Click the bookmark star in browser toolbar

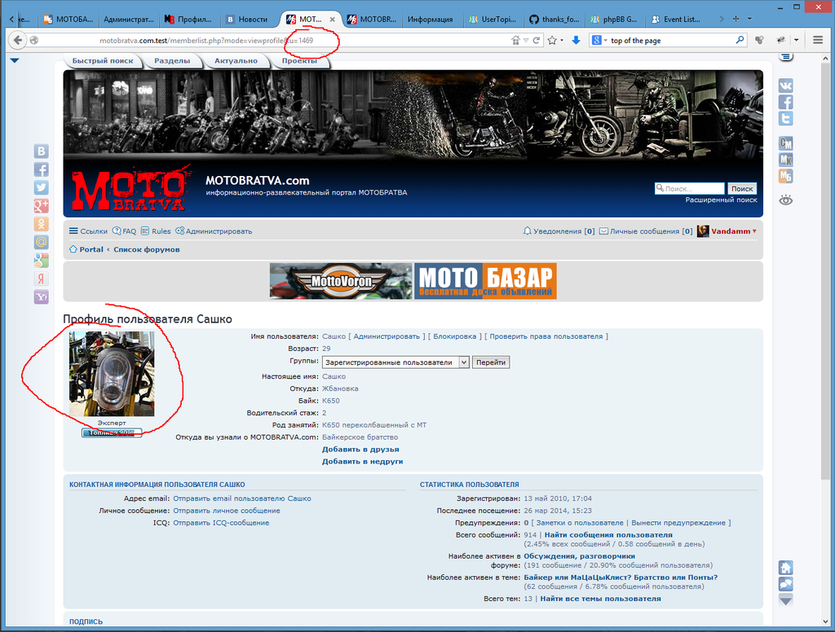click(x=552, y=40)
